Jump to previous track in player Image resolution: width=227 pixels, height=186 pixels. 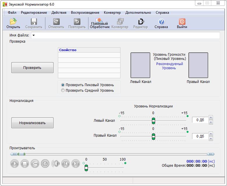pos(65,164)
